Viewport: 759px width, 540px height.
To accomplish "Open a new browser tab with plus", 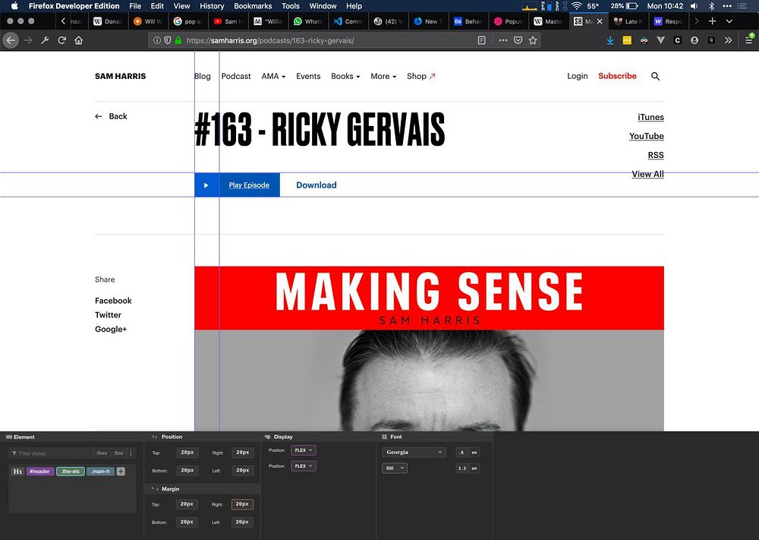I will tap(712, 21).
